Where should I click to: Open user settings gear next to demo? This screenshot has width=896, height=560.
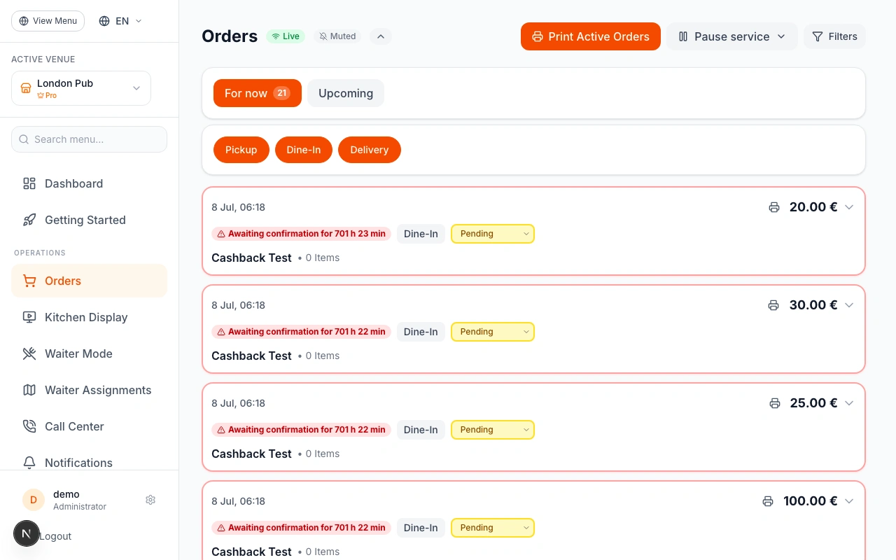(150, 500)
